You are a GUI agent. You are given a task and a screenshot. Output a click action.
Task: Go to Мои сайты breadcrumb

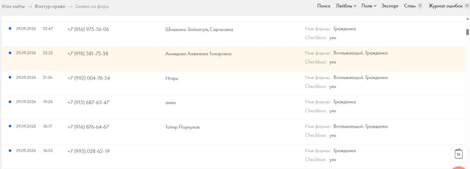click(14, 6)
